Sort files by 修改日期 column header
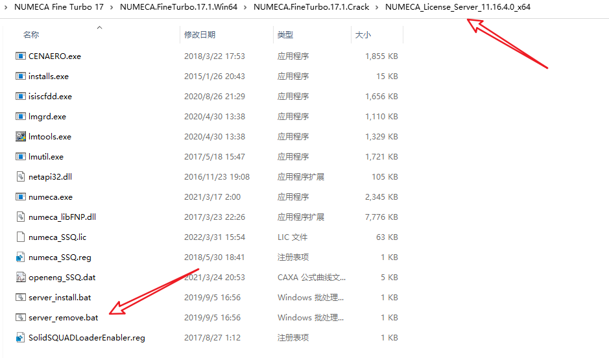This screenshot has height=358, width=609. pos(200,35)
